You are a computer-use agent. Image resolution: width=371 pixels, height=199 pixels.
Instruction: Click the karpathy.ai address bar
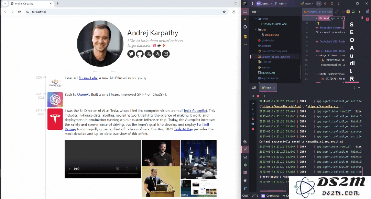click(x=127, y=12)
